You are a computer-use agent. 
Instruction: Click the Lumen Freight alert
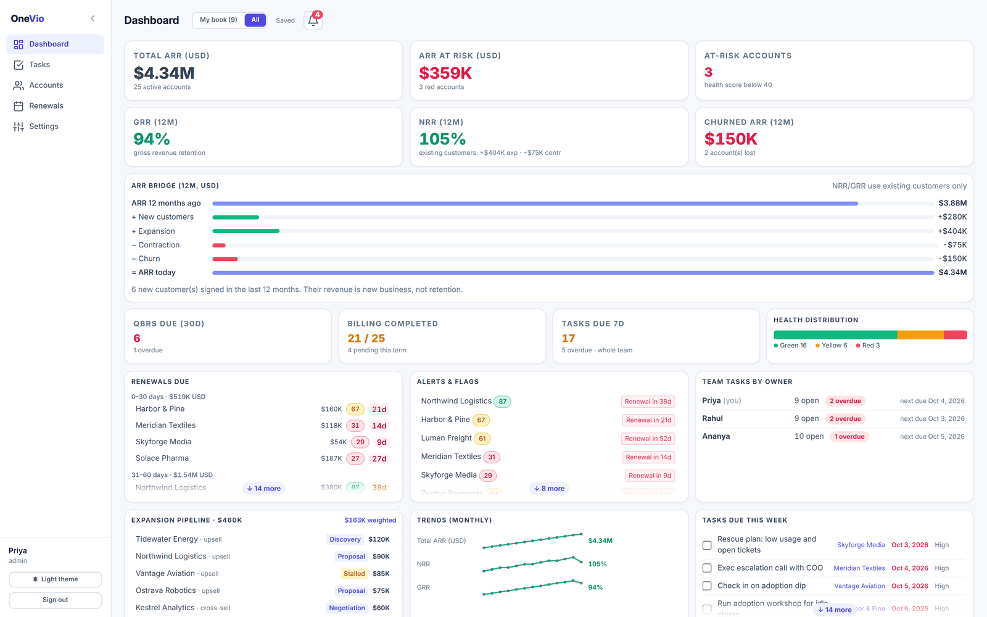point(548,439)
